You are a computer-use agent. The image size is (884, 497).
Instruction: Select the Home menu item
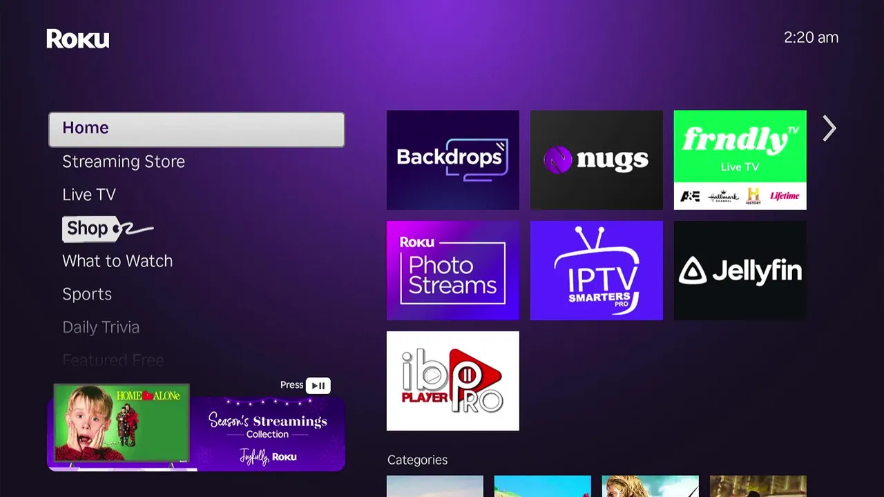pyautogui.click(x=197, y=129)
